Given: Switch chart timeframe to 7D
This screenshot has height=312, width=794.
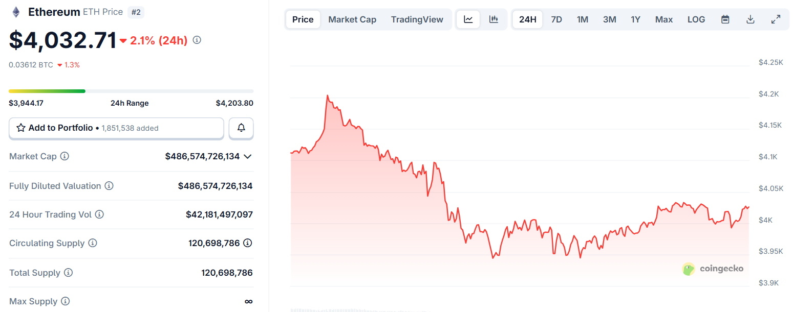Looking at the screenshot, I should click(556, 19).
